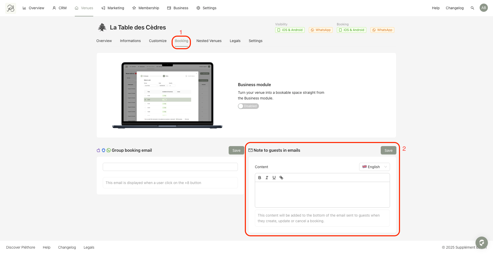Open the Business section in the top nav
Viewport: 493px width, 254px height.
178,8
